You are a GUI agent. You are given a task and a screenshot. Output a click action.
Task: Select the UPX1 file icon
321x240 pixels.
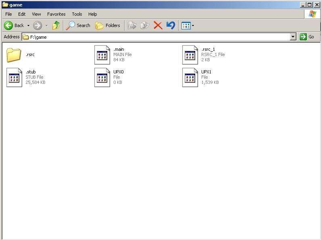[190, 77]
